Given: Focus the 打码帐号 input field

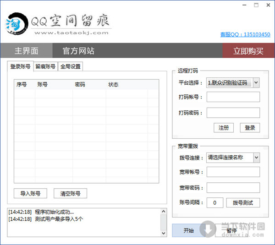Looking at the screenshot, I should [x=233, y=97].
